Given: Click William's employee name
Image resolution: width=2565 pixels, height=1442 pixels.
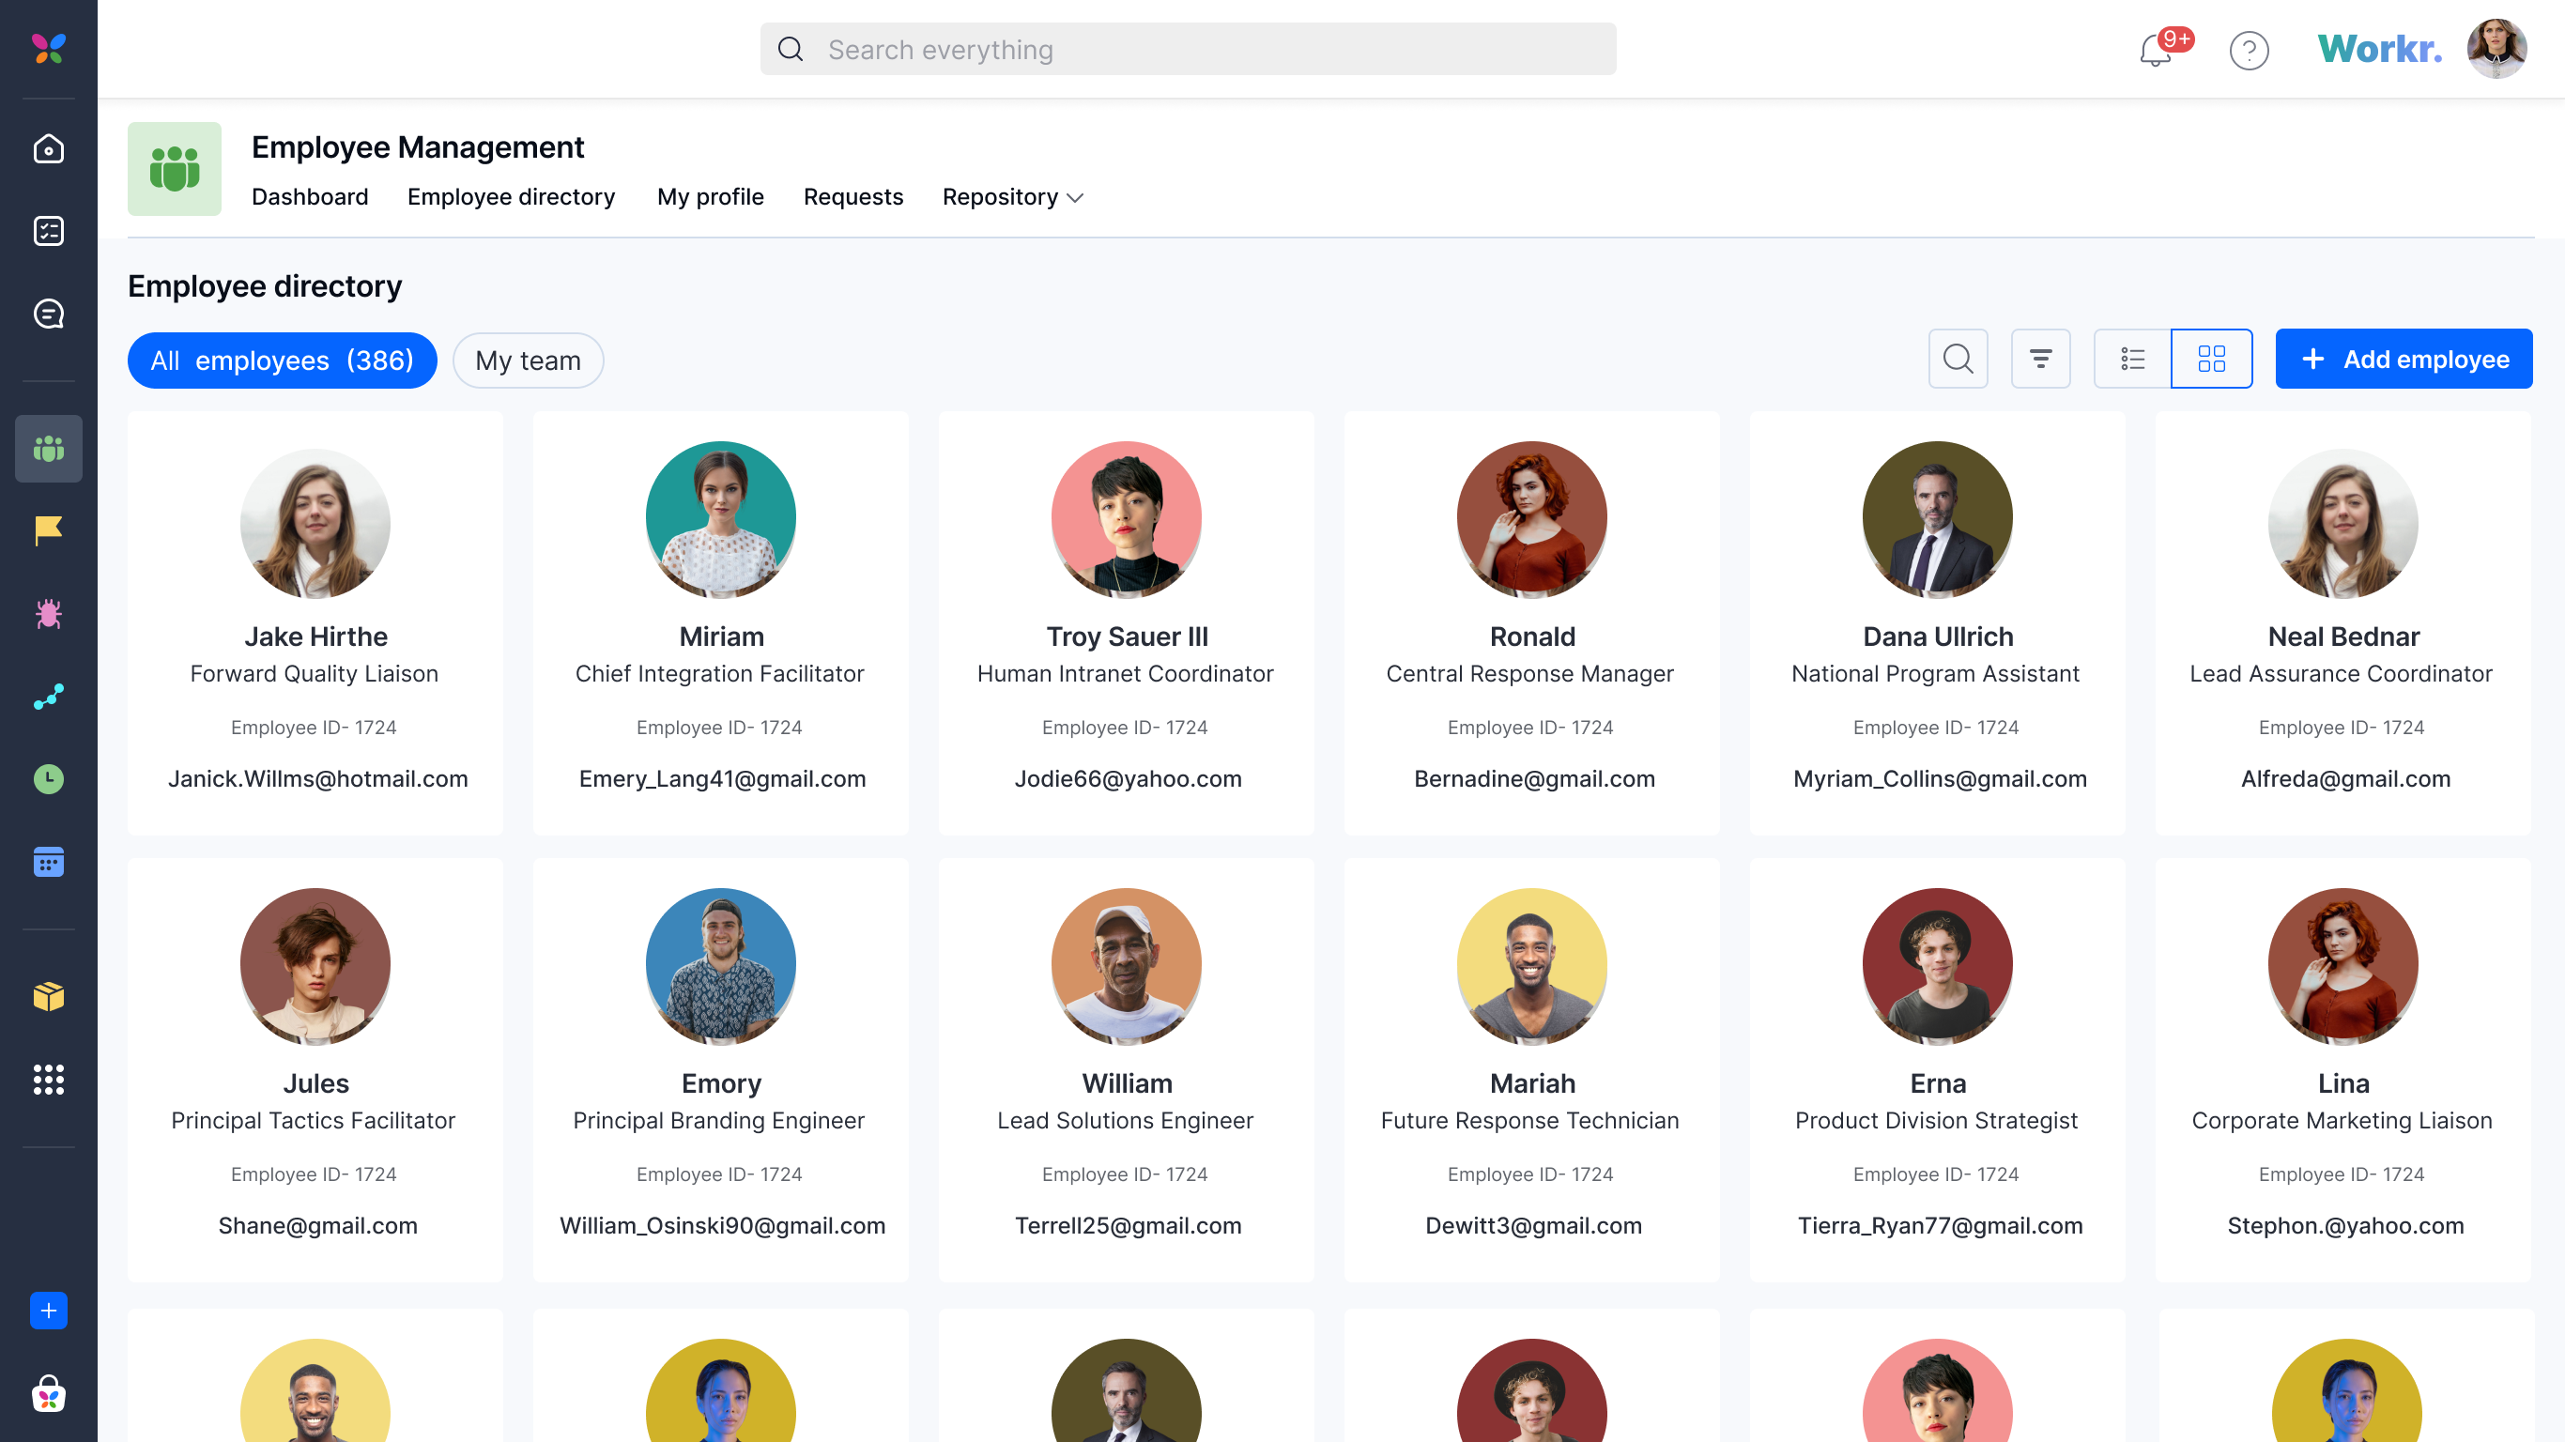Looking at the screenshot, I should [x=1126, y=1083].
